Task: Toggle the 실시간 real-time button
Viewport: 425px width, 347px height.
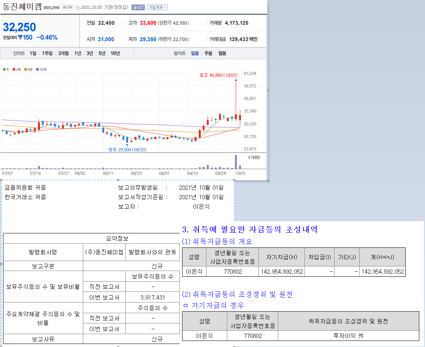Action: (x=138, y=7)
